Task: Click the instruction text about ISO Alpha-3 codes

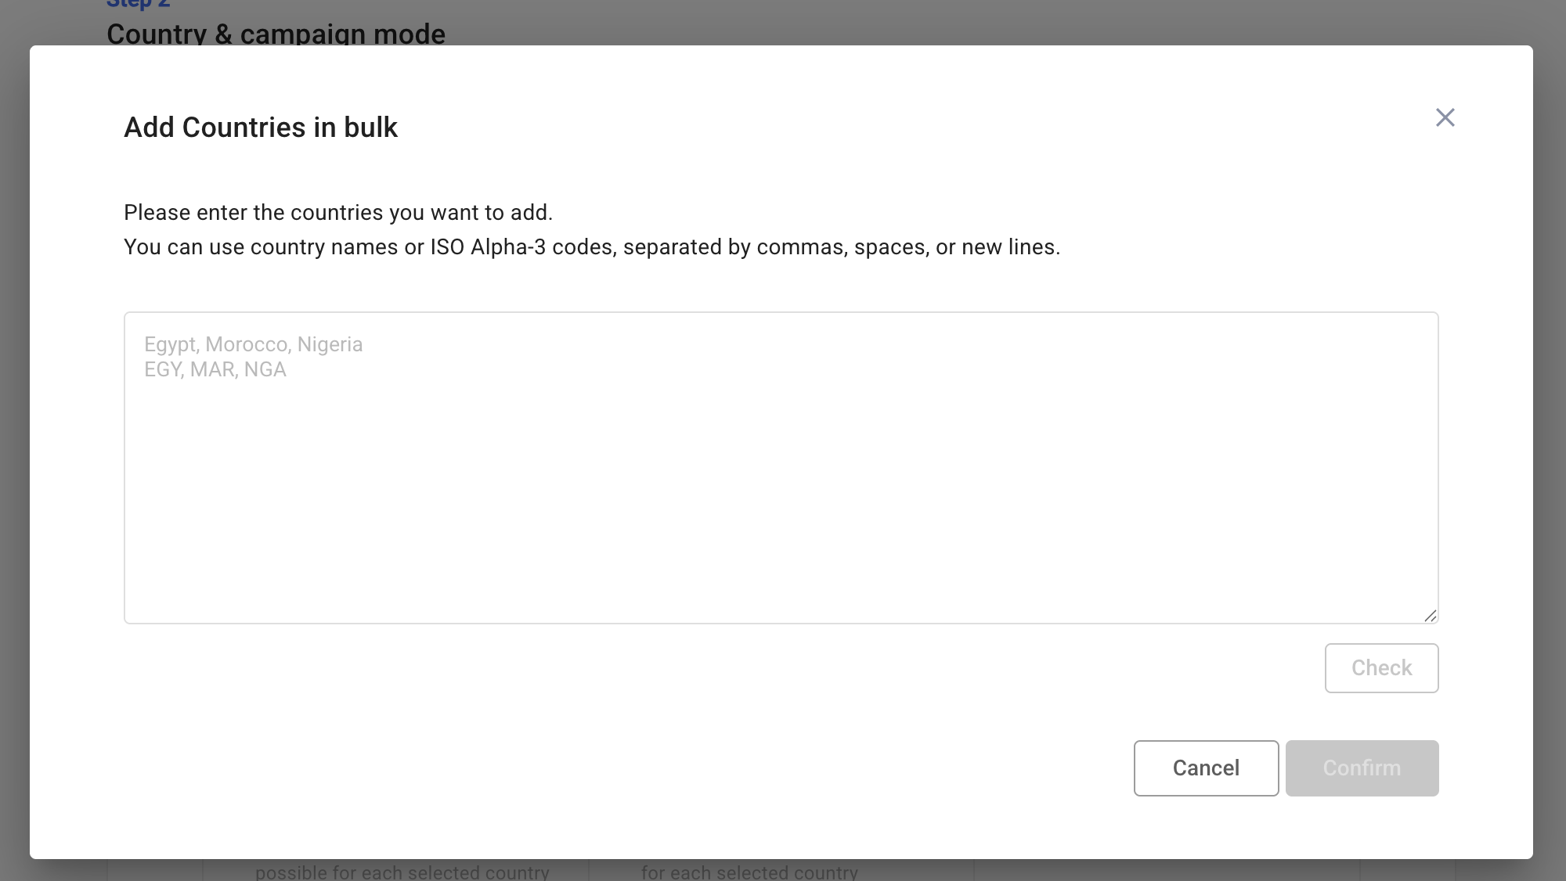Action: [591, 246]
